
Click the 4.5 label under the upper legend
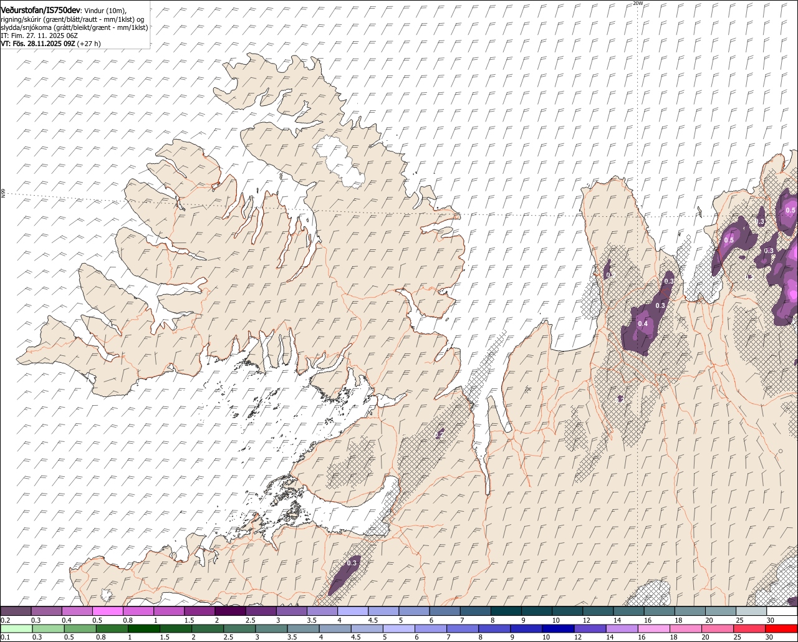tap(373, 620)
